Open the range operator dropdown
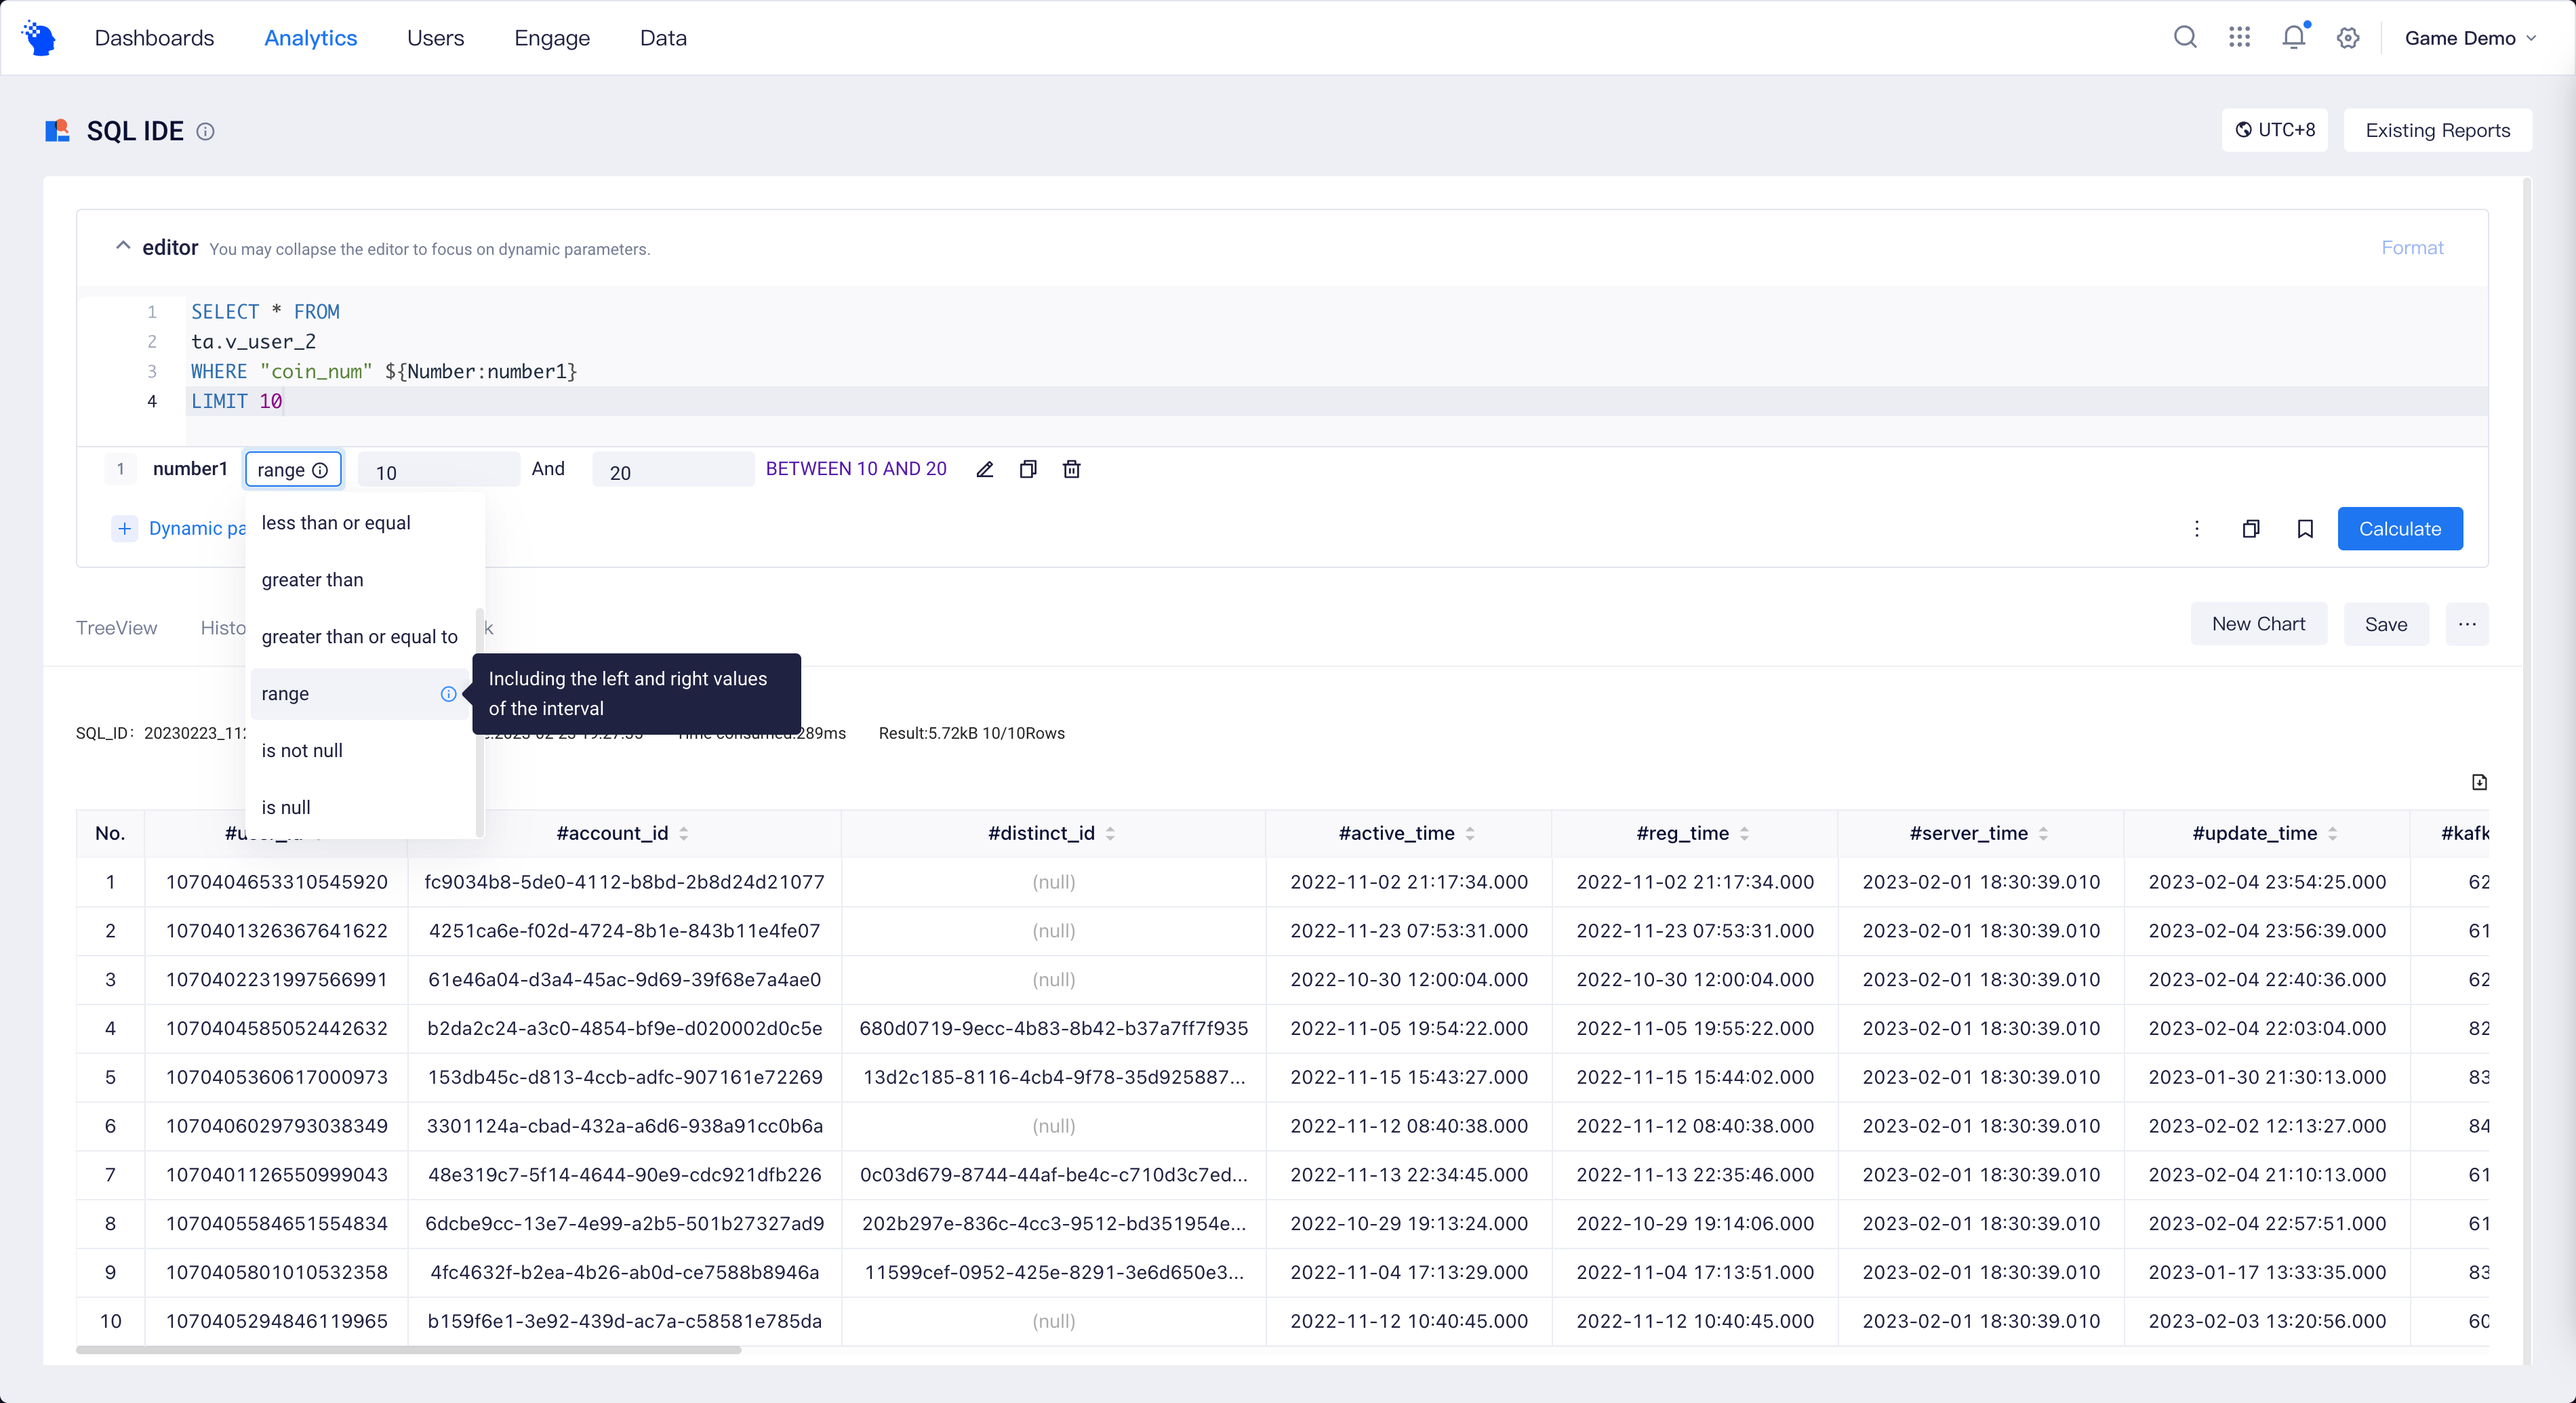The height and width of the screenshot is (1403, 2576). click(293, 469)
